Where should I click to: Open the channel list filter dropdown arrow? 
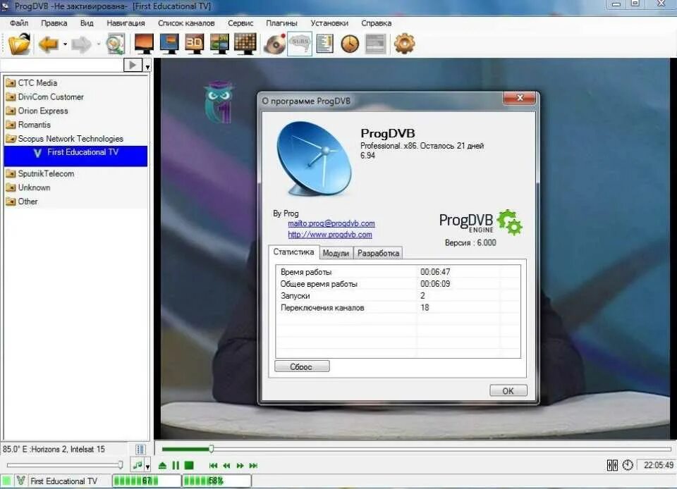tap(147, 66)
